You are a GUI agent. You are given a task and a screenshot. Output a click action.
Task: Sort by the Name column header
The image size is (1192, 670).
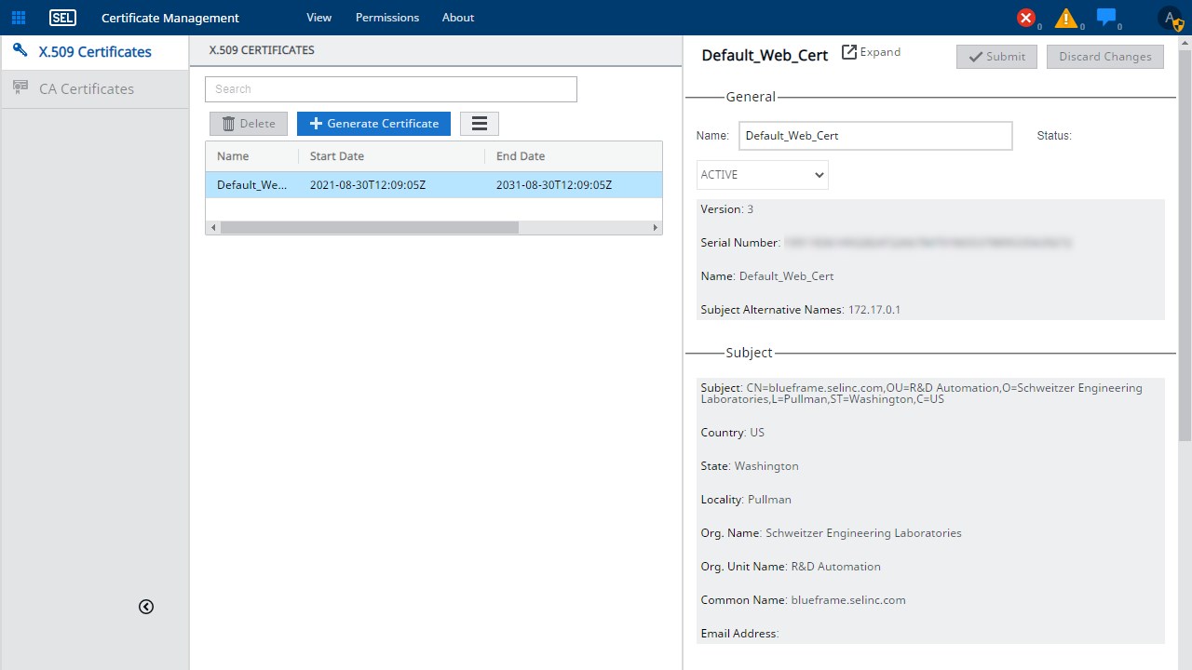point(233,156)
